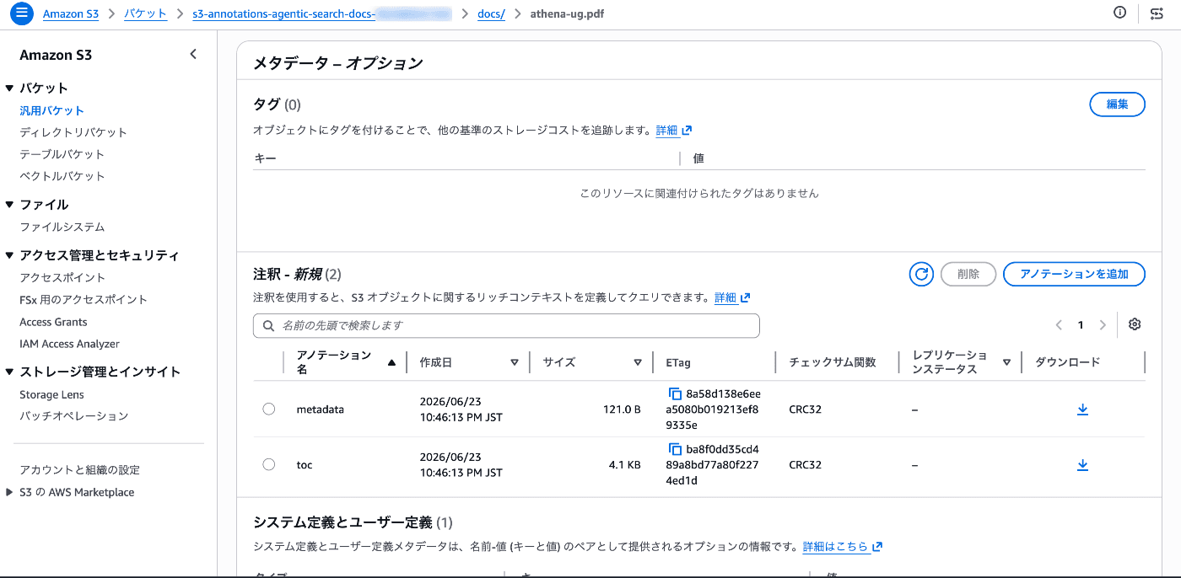The height and width of the screenshot is (578, 1181).
Task: Open IAM Access Analyzer
Action: [69, 344]
